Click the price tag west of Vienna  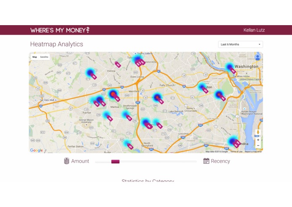point(94,76)
